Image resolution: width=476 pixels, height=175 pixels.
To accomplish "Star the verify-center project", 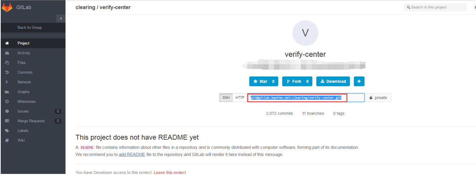I will coord(264,81).
